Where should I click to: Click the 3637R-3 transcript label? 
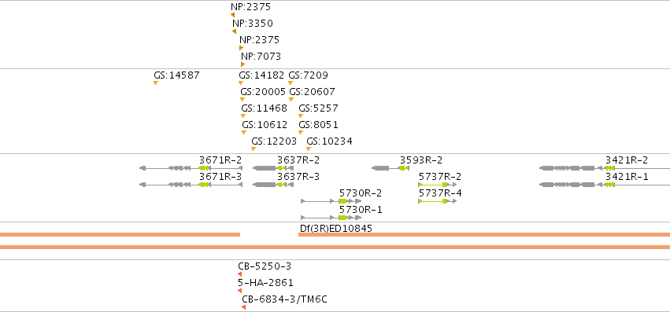pos(298,177)
